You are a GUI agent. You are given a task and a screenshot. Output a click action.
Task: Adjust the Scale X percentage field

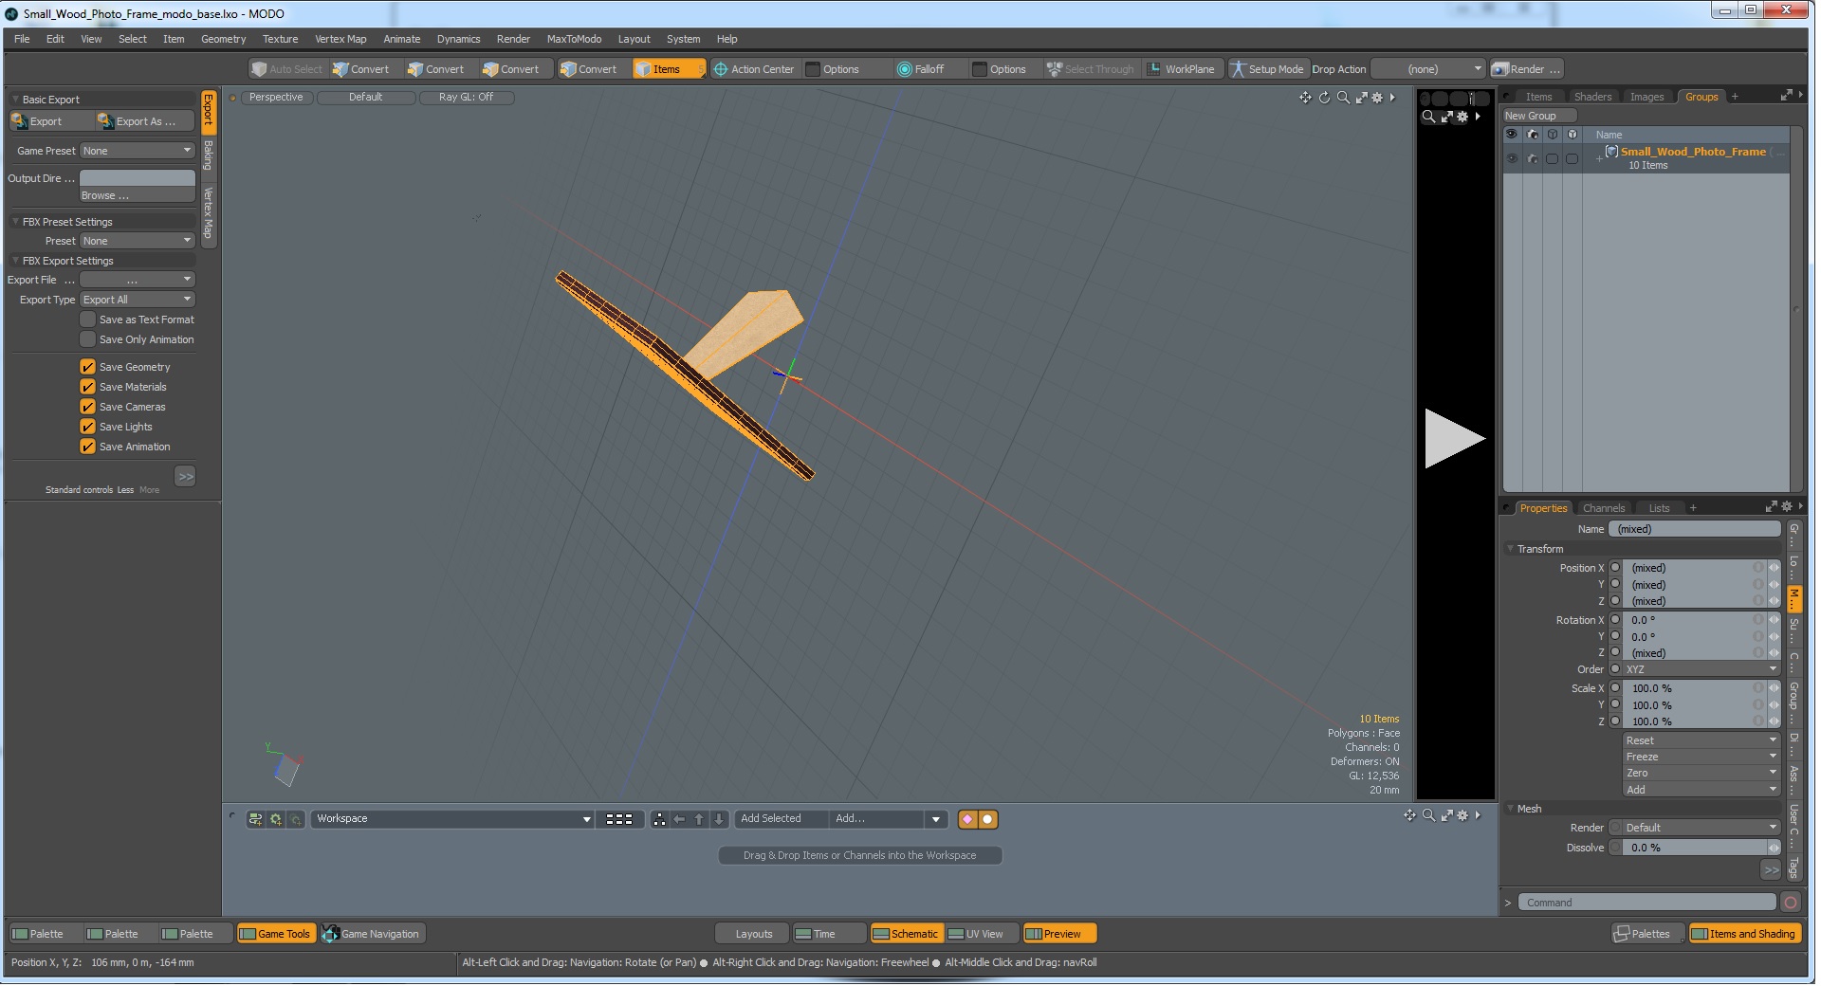point(1693,688)
